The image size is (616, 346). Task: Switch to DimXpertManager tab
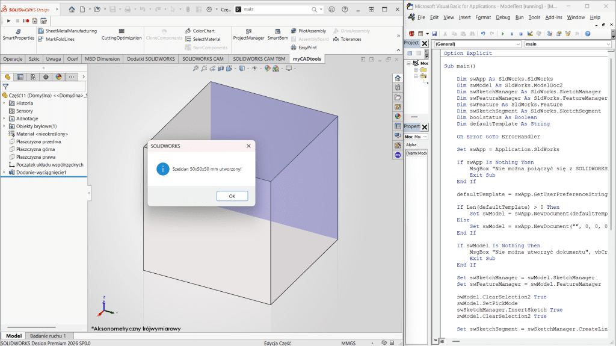pos(46,77)
